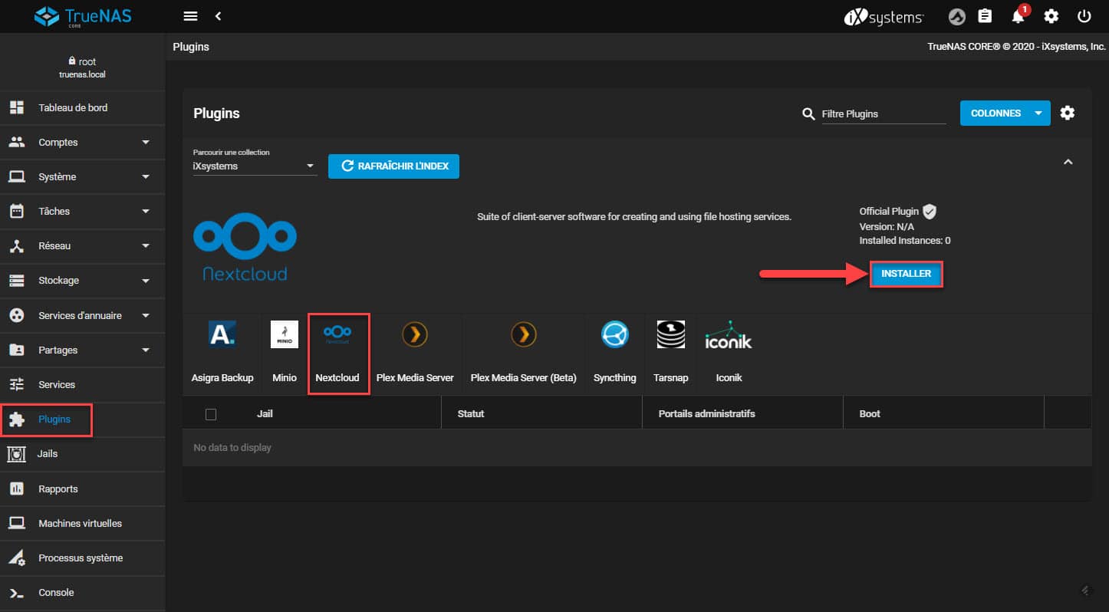Screen dimensions: 1109x612
Task: Click the truenas.local hostname
Action: pyautogui.click(x=82, y=74)
